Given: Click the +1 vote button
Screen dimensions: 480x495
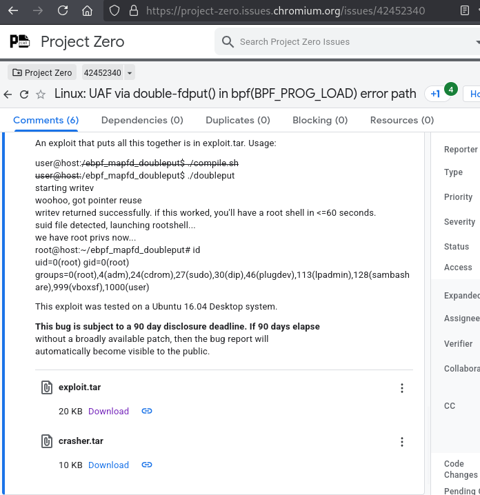Looking at the screenshot, I should pyautogui.click(x=435, y=94).
